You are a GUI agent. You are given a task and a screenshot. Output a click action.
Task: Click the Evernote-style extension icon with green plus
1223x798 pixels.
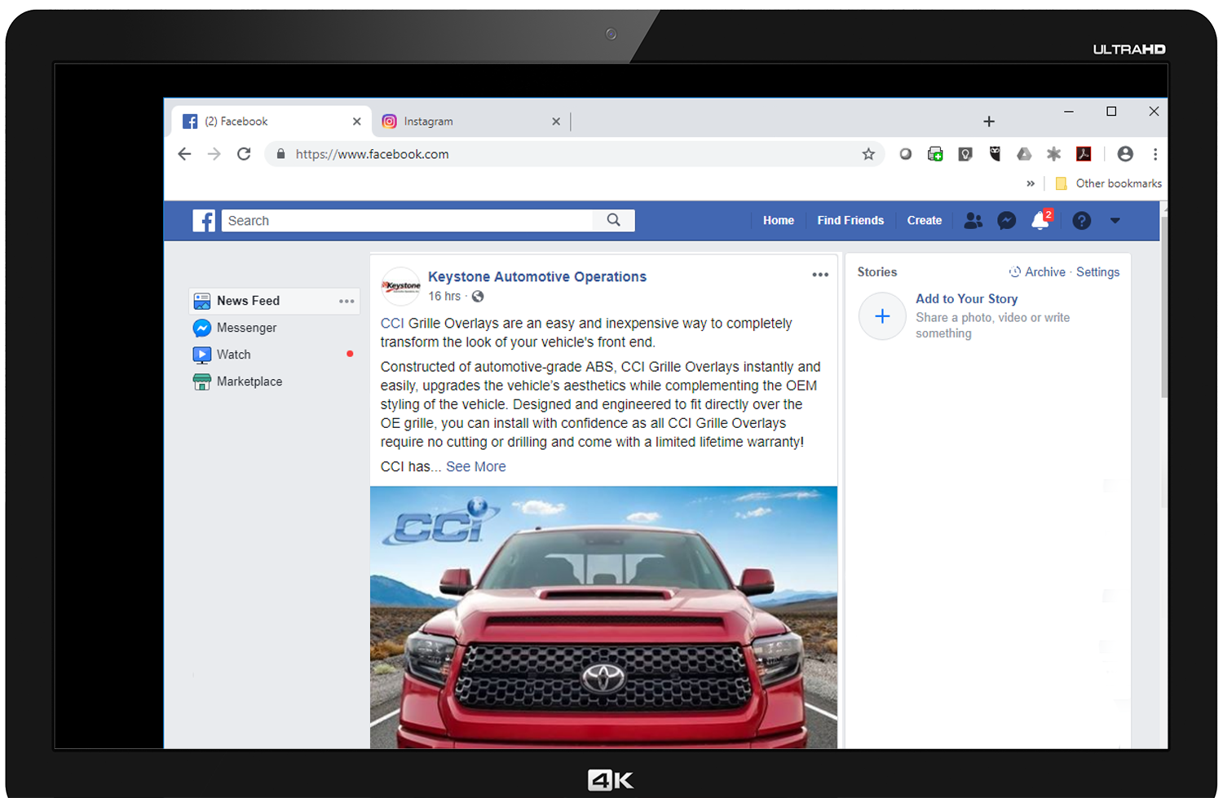(x=935, y=154)
